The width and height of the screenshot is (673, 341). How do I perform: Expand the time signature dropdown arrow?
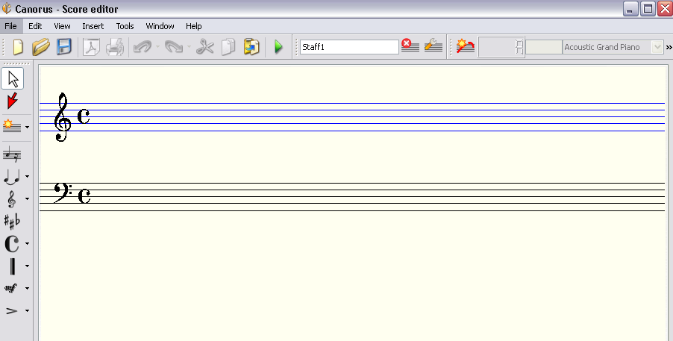tap(27, 243)
